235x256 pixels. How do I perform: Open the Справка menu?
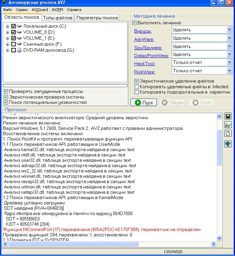74,10
